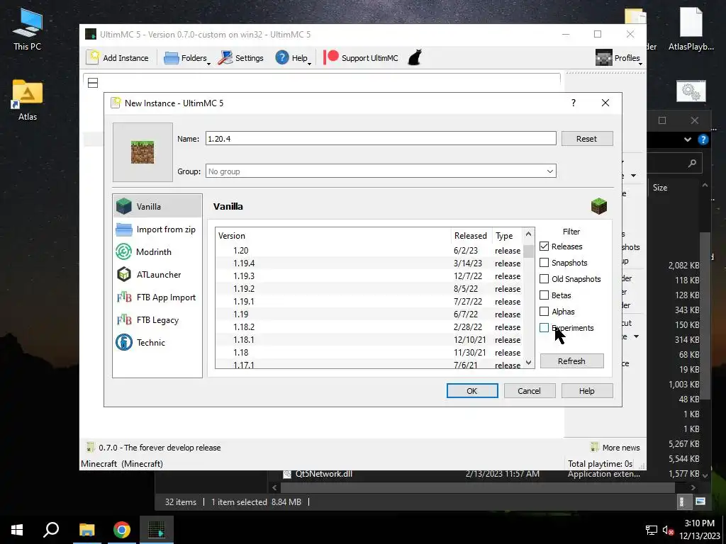Click the question mark in dialog title bar

tap(573, 103)
